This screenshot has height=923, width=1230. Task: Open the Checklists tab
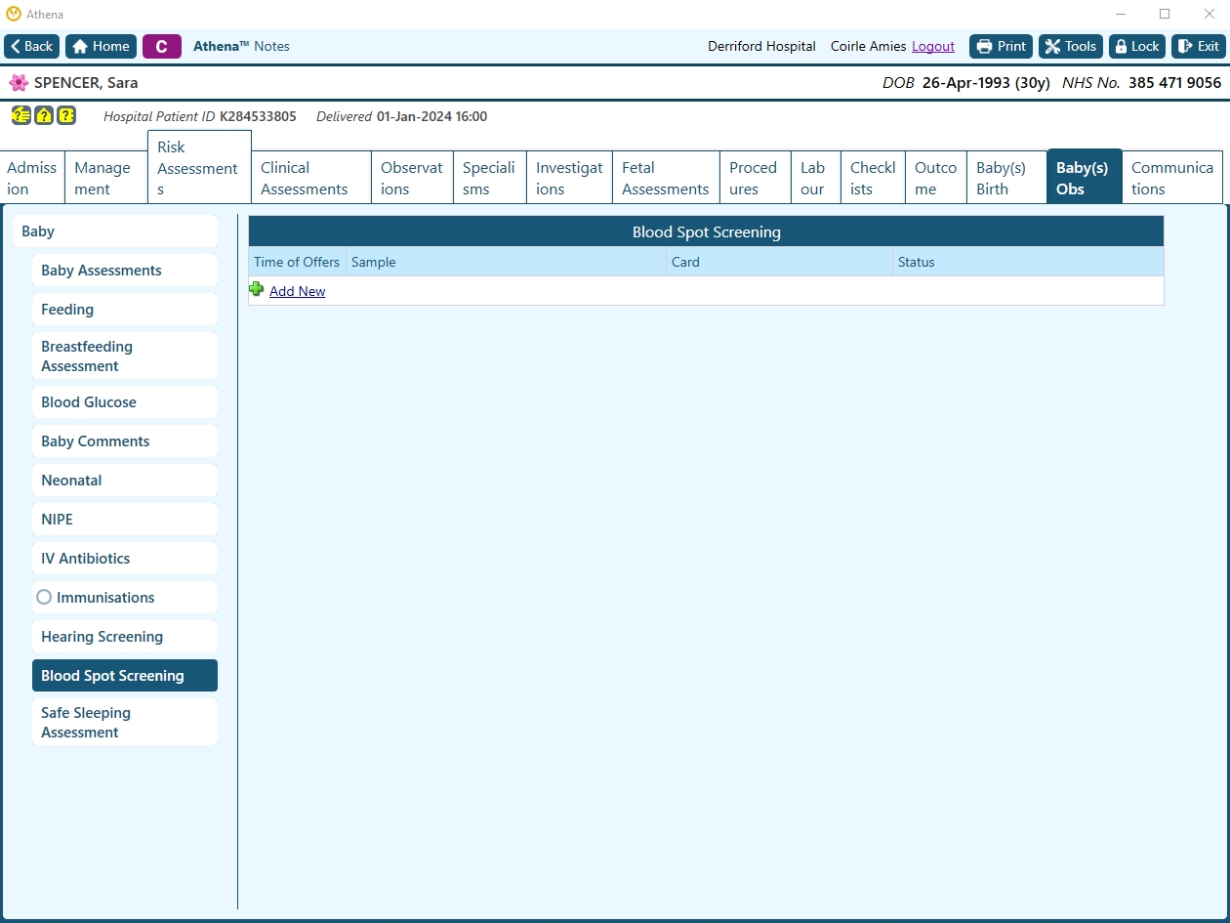(873, 178)
